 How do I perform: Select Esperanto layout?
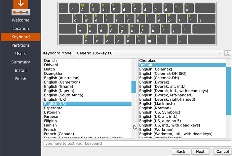(x=87, y=108)
